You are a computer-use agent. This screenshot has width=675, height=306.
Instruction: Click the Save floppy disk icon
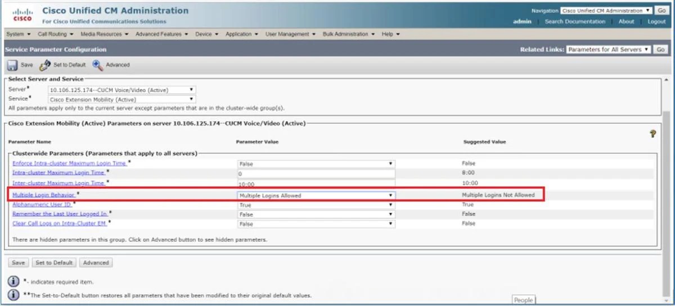pyautogui.click(x=12, y=65)
